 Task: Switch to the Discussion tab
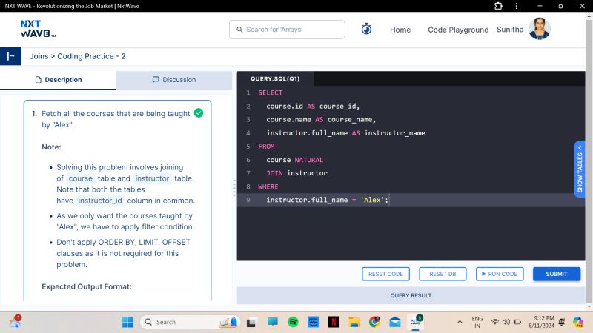click(174, 80)
